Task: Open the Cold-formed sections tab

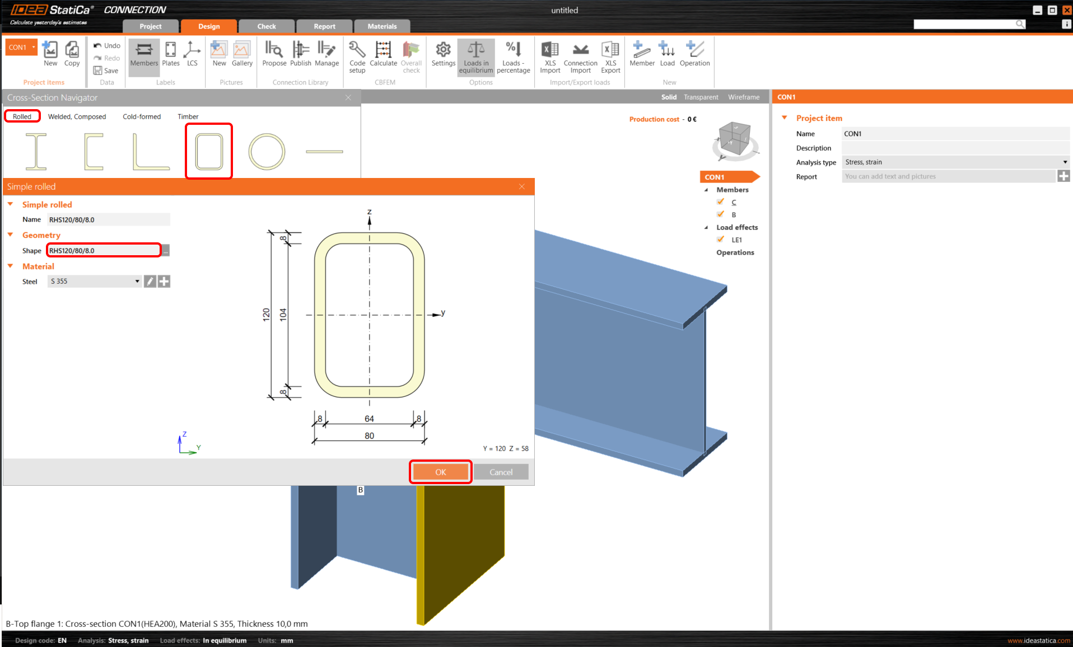Action: [x=142, y=116]
